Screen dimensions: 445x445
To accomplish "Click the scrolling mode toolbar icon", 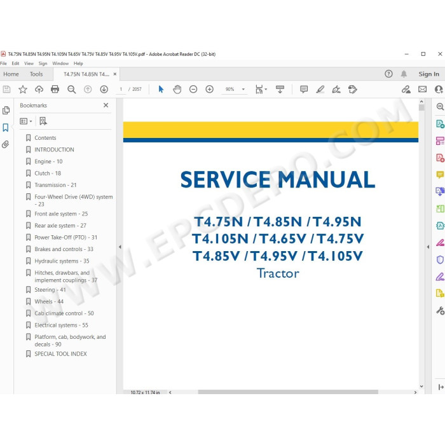I will [280, 90].
